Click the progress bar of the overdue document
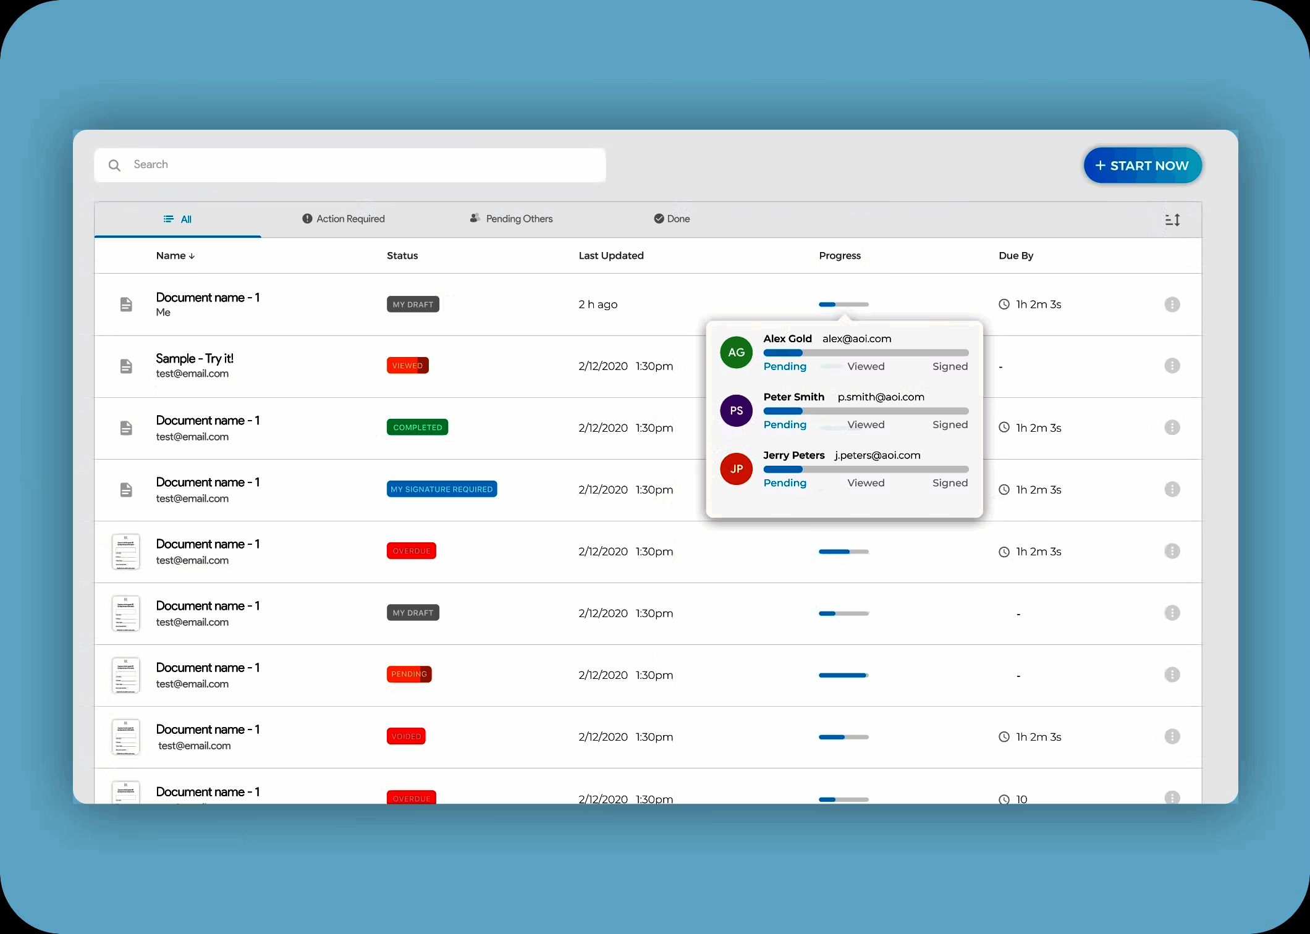The image size is (1310, 934). coord(843,552)
